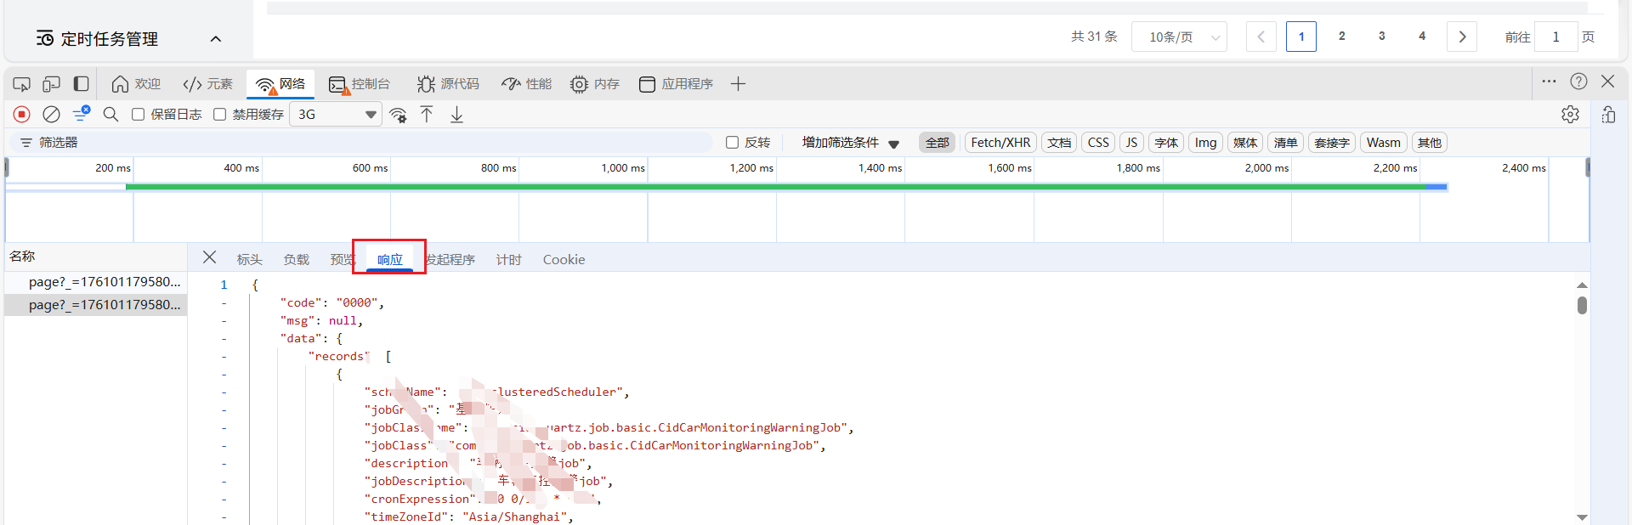Filter by Fetch/XHR requests
Screen dimensions: 1632x525
pyautogui.click(x=1000, y=143)
